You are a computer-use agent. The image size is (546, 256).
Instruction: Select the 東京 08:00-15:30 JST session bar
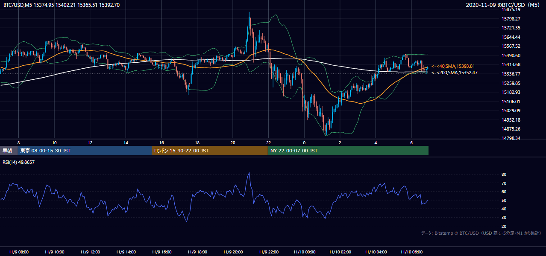[x=85, y=151]
